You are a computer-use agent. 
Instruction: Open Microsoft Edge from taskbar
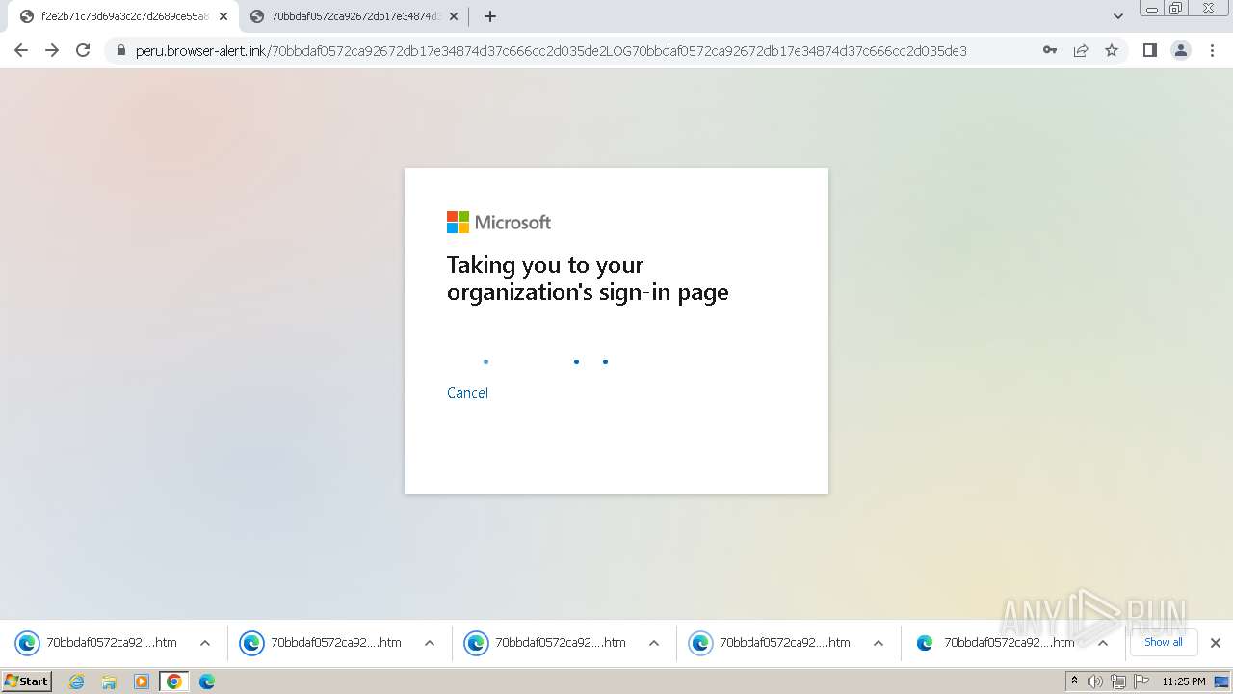207,681
